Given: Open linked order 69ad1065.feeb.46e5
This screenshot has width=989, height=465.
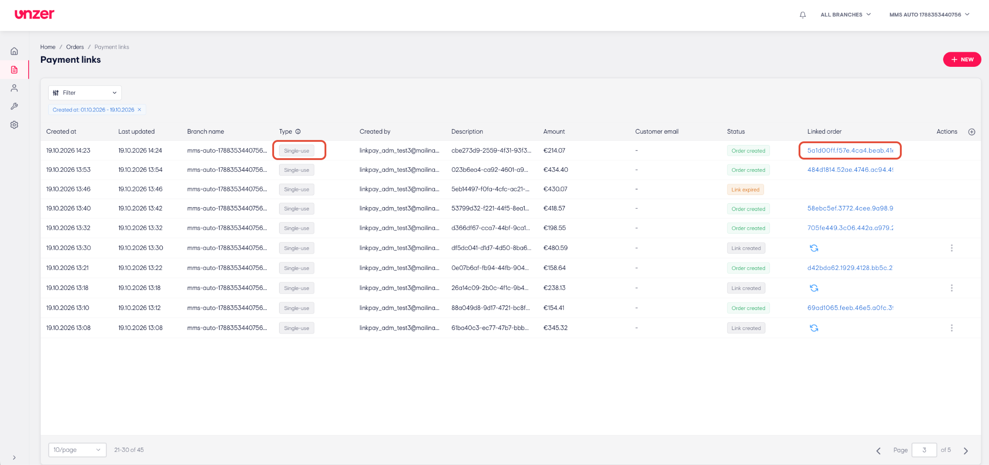Looking at the screenshot, I should [850, 308].
